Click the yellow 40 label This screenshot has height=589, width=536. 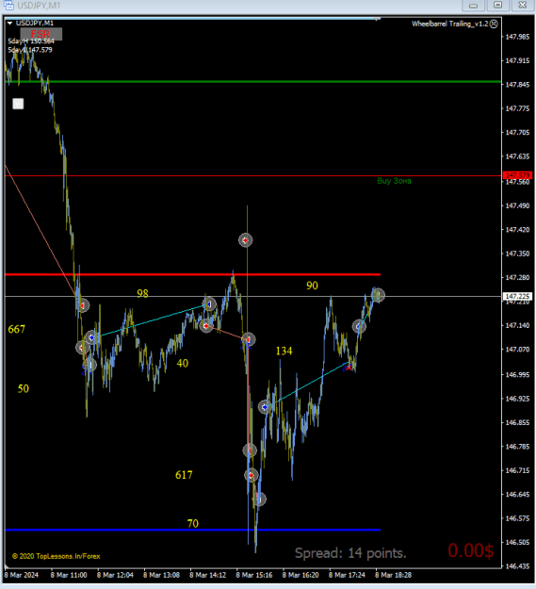coord(183,363)
